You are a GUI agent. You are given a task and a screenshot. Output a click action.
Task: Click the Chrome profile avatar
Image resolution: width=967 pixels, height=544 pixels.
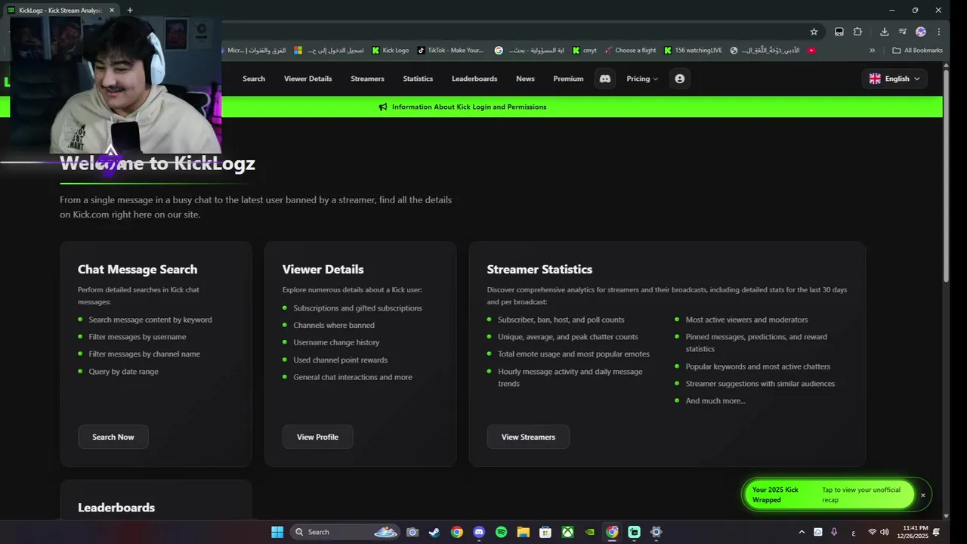(920, 32)
